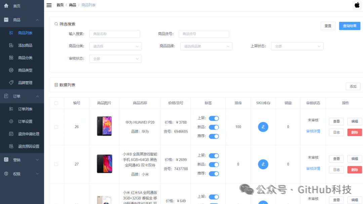Select the 退货申请处理 icon in sidebar
The image size is (363, 204).
(10, 134)
